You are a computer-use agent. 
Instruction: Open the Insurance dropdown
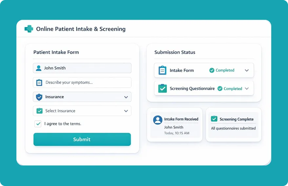[x=126, y=97]
